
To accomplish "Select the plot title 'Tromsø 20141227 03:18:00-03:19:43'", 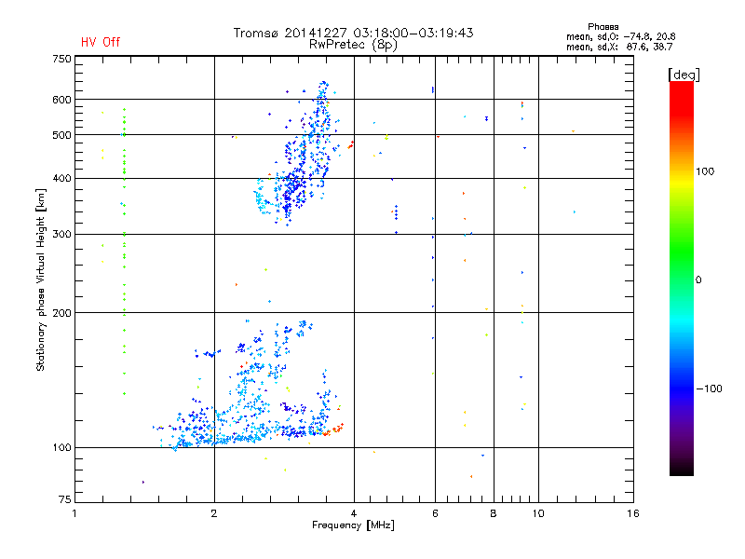I will tap(353, 33).
